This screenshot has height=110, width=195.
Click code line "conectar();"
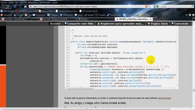click(96, 61)
